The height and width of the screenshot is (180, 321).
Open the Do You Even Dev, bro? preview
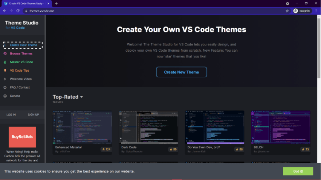point(214,127)
